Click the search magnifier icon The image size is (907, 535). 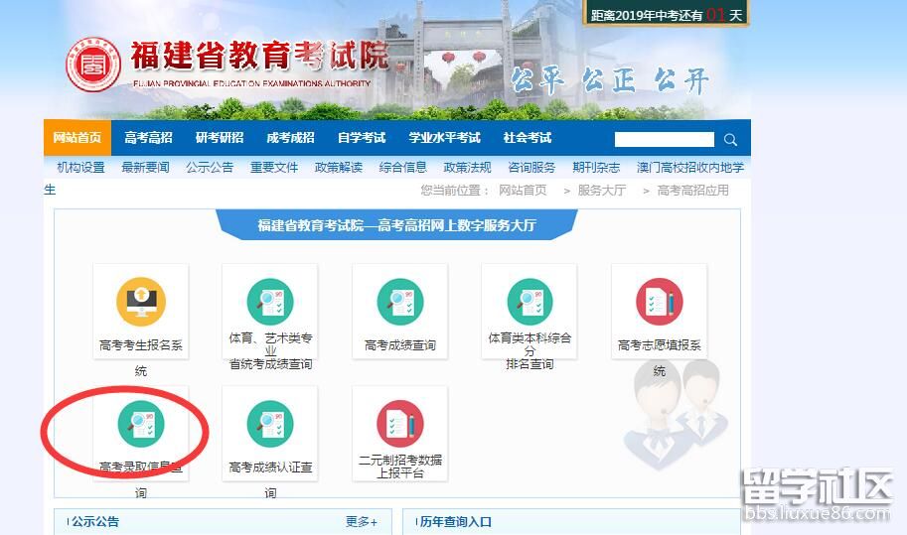tap(730, 139)
